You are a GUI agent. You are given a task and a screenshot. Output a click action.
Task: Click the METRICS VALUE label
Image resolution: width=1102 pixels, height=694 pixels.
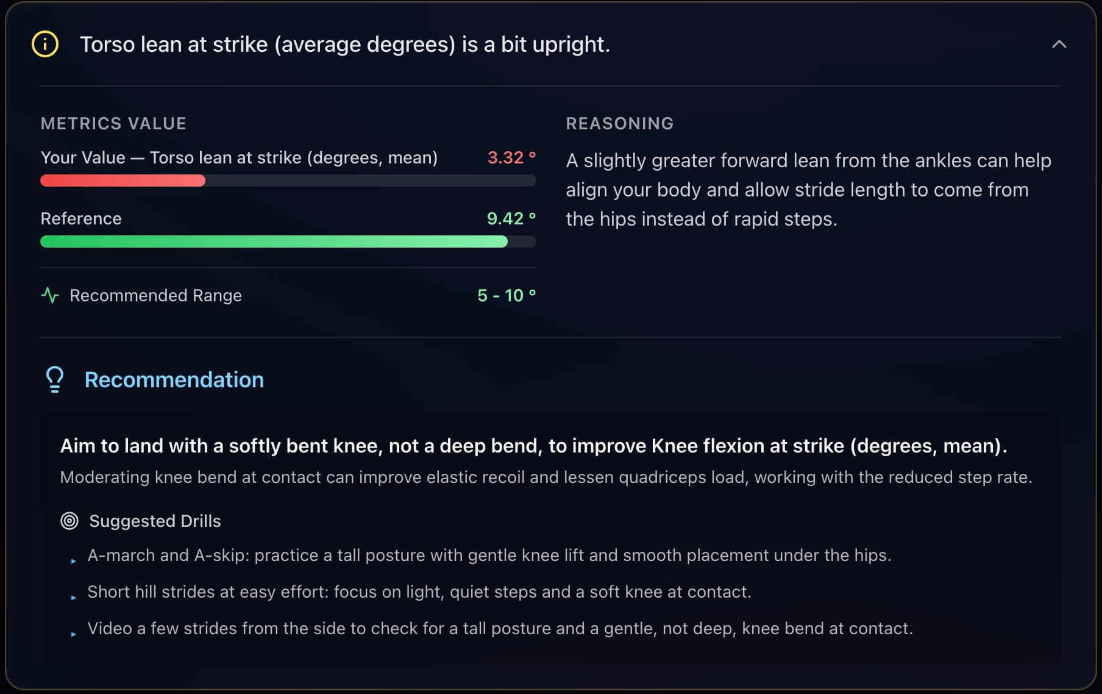(x=113, y=123)
